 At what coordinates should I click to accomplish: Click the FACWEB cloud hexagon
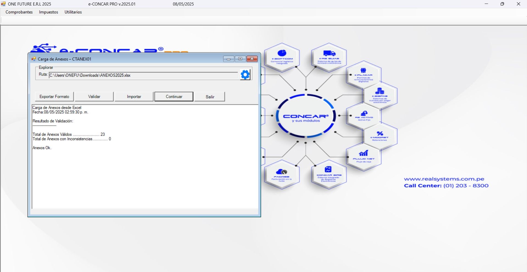(282, 175)
